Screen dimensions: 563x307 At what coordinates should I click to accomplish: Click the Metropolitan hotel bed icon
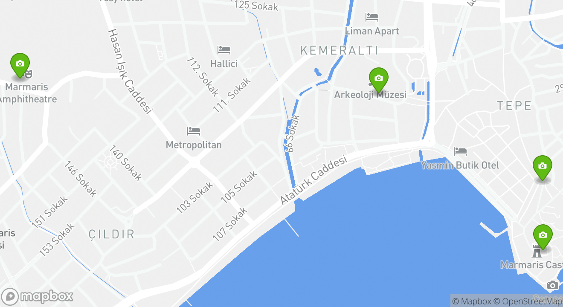coord(194,131)
